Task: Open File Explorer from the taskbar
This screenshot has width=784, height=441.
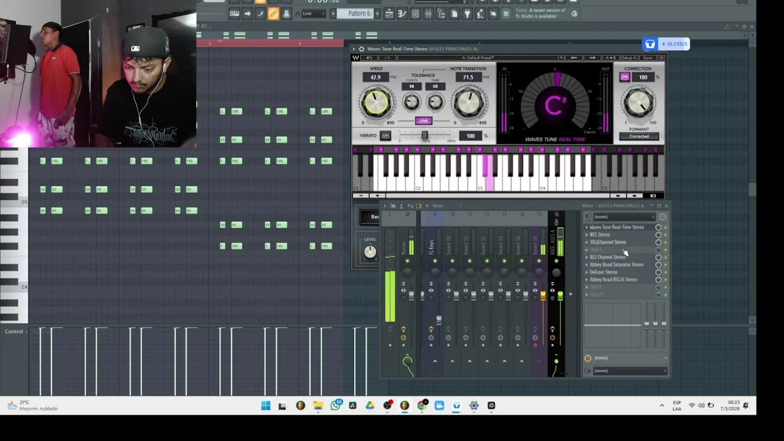Action: coord(318,405)
